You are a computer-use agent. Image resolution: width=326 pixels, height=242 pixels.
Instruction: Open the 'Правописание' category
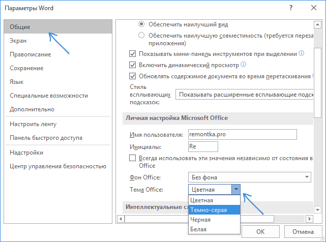click(58, 54)
